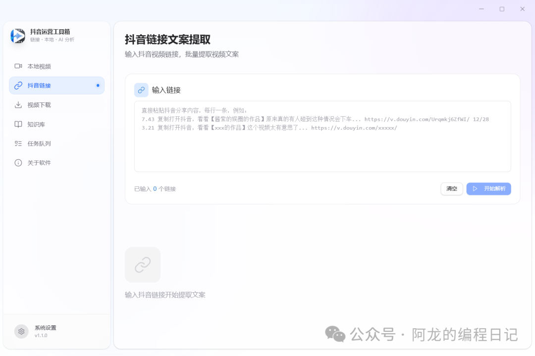This screenshot has height=356, width=535.
Task: Click the blue dot beside 抖音链接
Action: pos(99,85)
